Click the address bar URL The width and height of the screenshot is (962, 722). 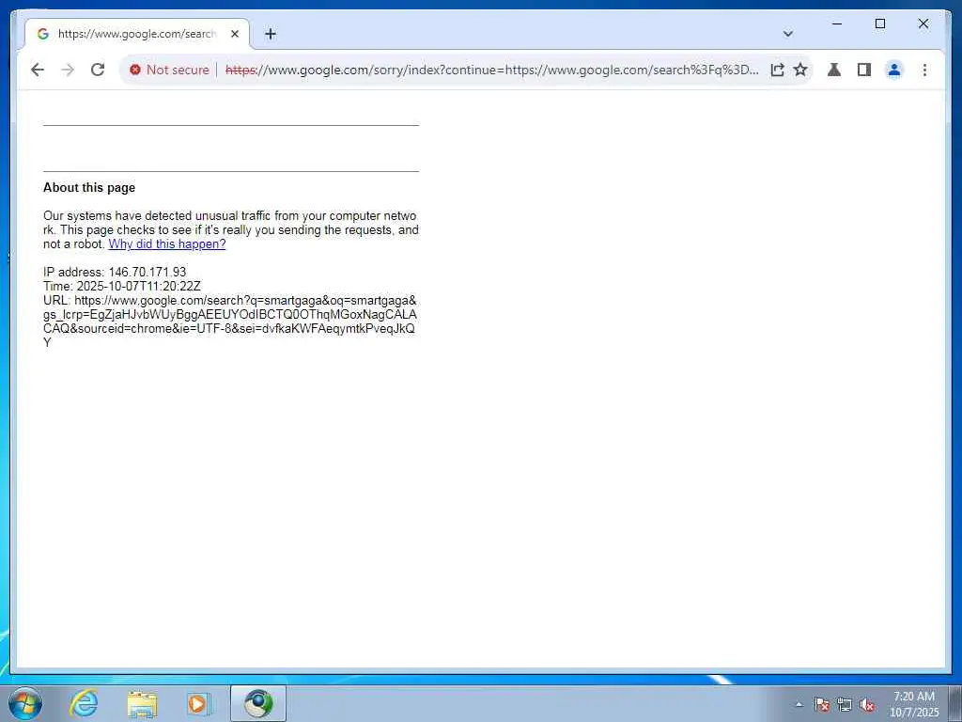point(491,70)
